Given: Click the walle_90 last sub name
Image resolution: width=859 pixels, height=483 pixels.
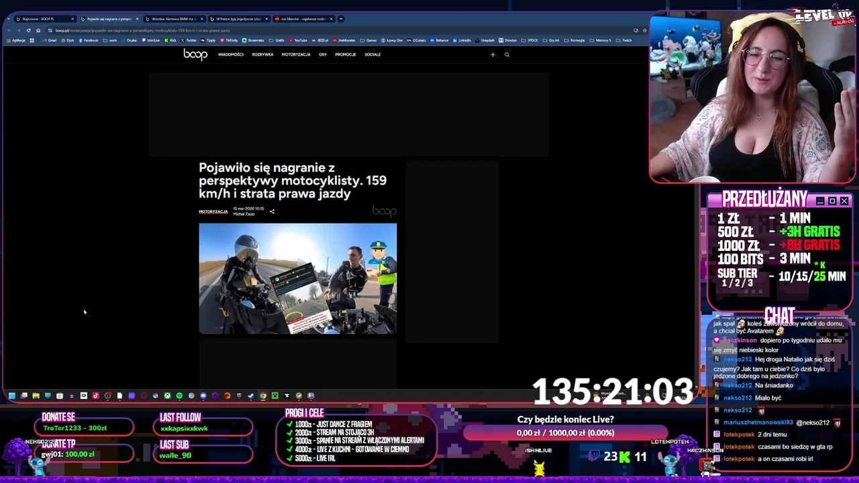Looking at the screenshot, I should [175, 455].
